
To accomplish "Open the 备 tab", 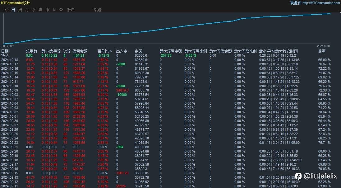I will 61,10.
